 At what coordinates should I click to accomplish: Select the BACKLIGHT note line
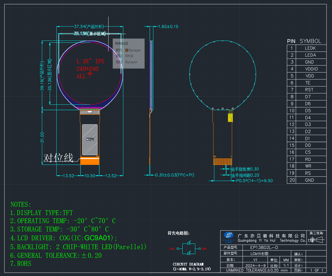[x=78, y=247]
